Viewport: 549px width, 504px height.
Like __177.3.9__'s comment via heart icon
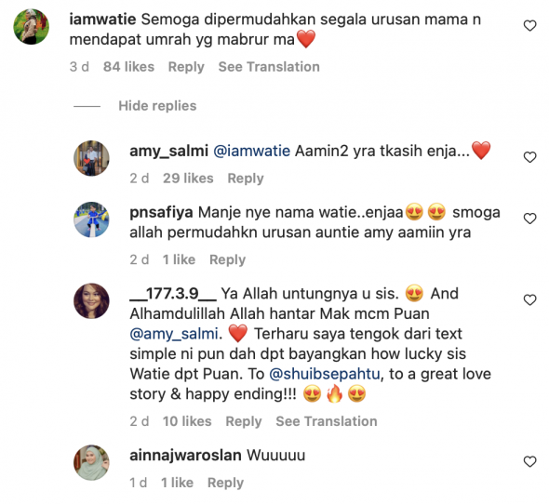529,300
